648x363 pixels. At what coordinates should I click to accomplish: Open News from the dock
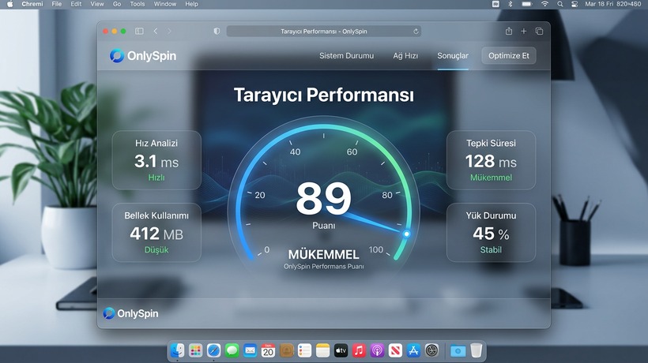(395, 350)
